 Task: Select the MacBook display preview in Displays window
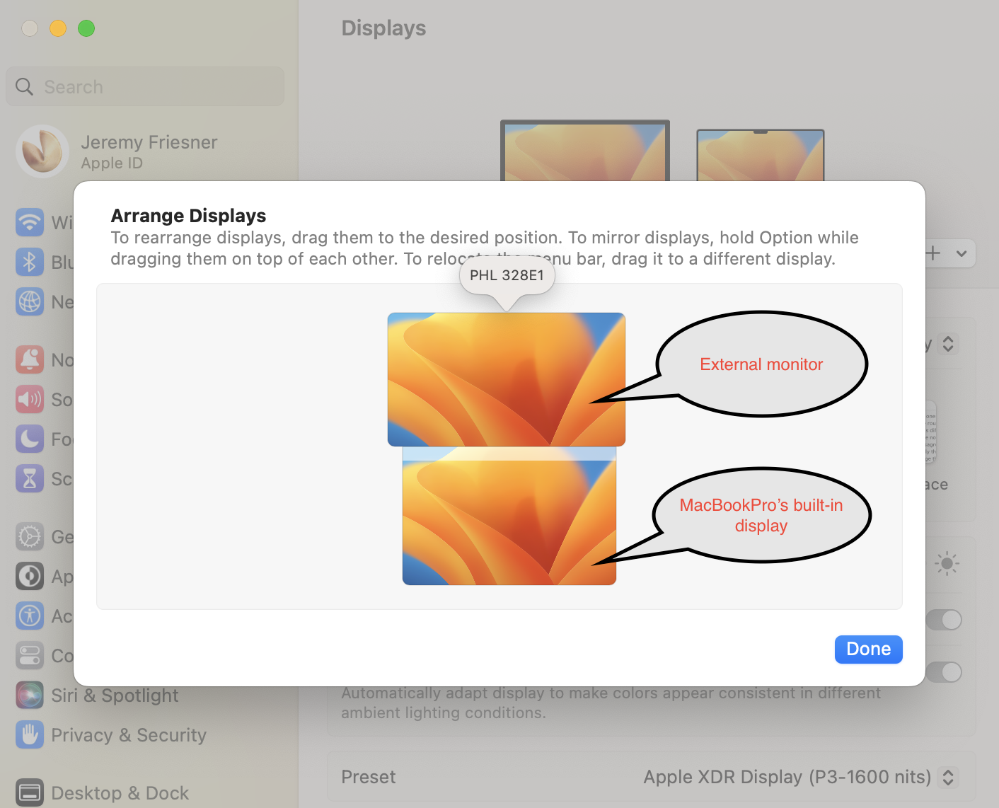(x=761, y=155)
